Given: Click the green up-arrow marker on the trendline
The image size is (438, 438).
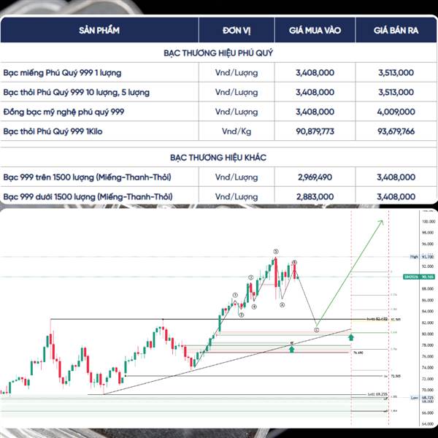Looking at the screenshot, I should click(291, 349).
